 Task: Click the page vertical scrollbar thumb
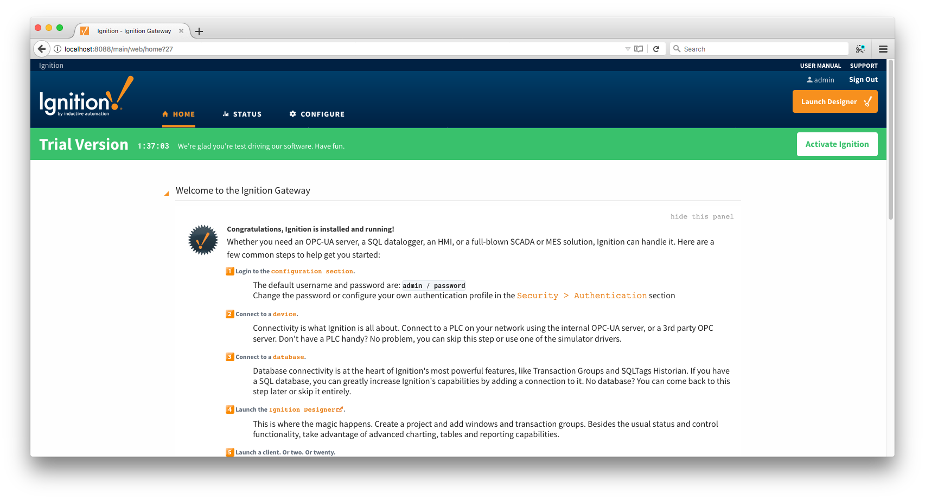tap(891, 140)
